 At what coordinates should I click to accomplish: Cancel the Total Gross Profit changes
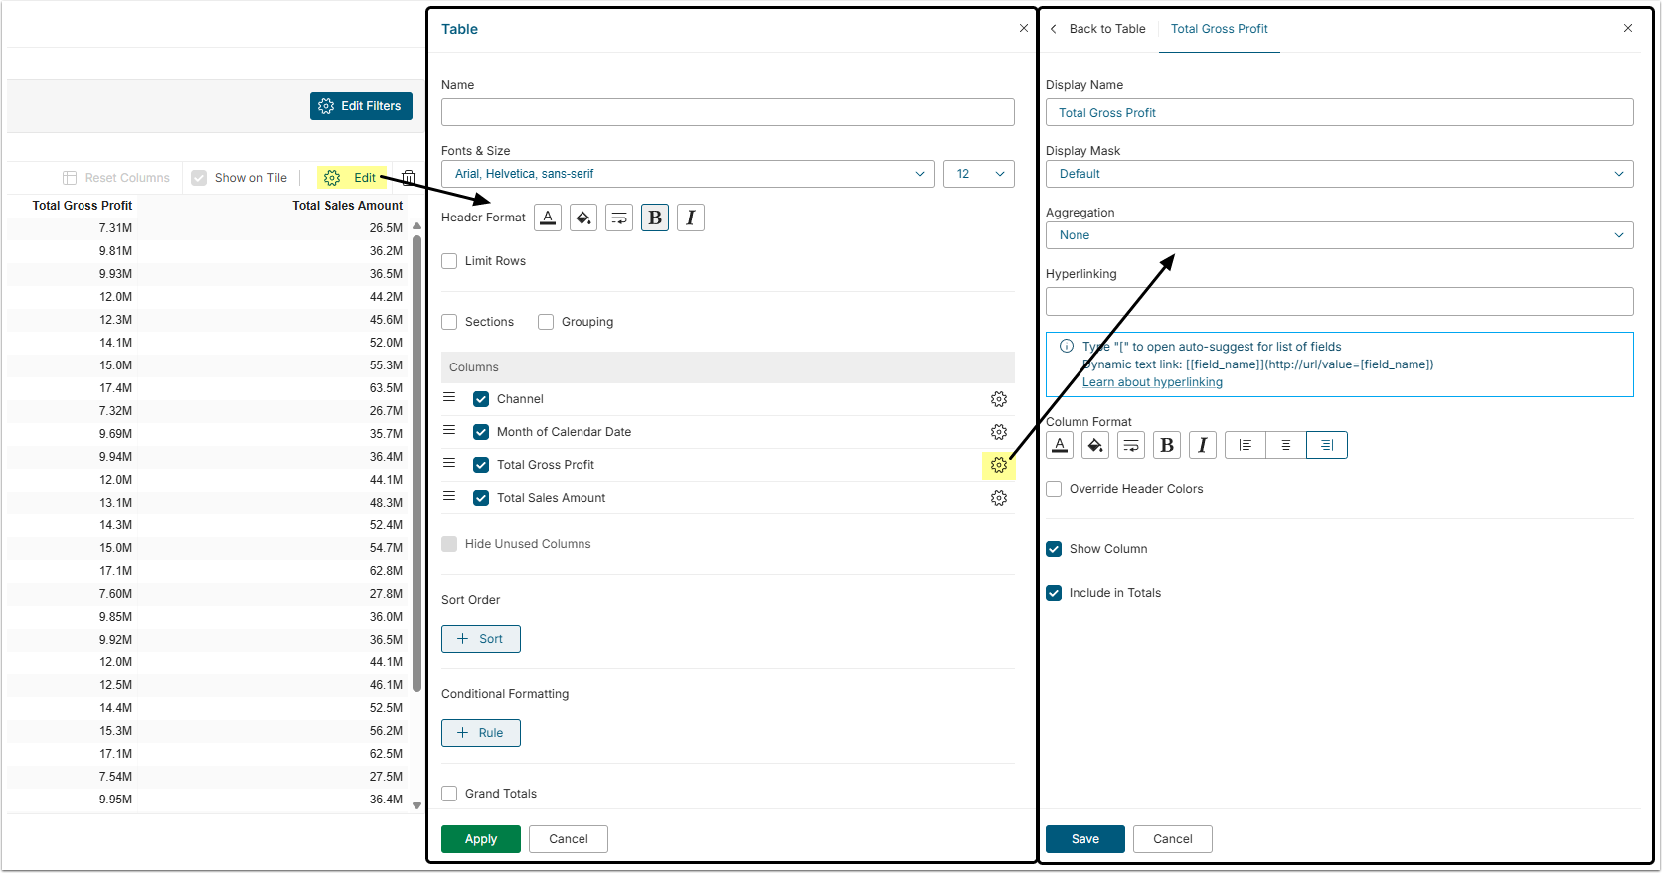pos(1173,839)
